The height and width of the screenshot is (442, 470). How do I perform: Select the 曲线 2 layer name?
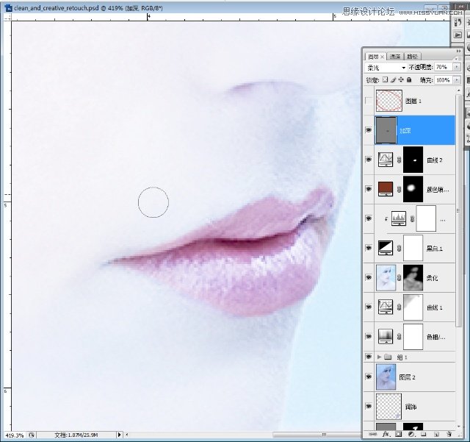pos(435,160)
